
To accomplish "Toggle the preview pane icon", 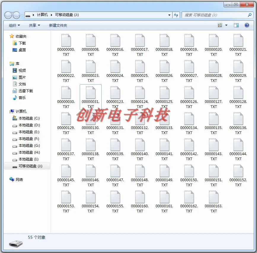I will pyautogui.click(x=236, y=25).
